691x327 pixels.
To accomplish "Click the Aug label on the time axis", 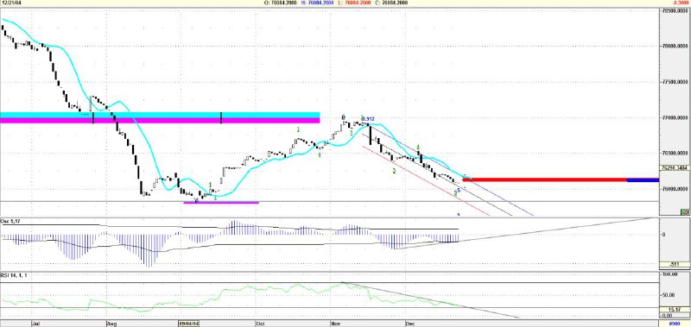I will (111, 324).
